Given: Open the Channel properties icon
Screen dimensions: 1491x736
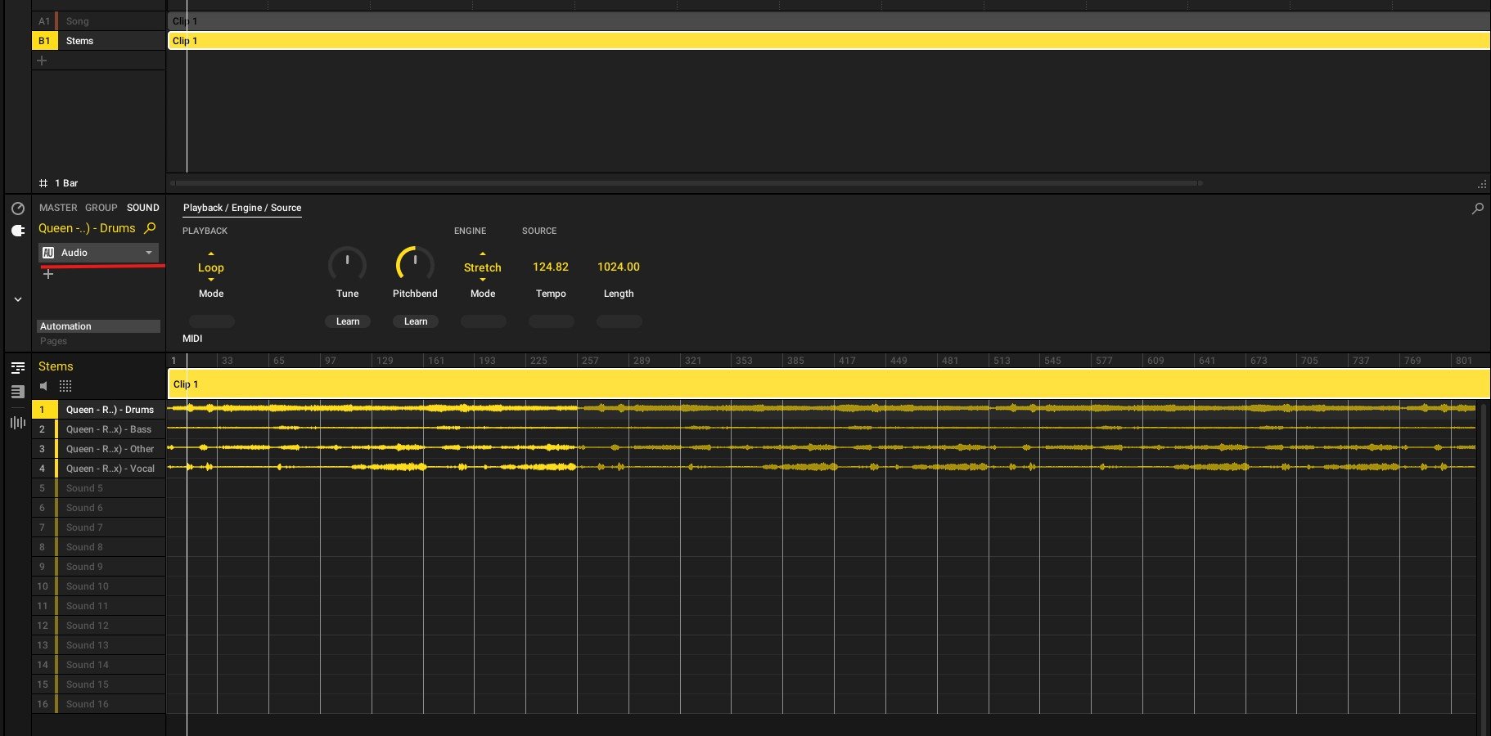Looking at the screenshot, I should (18, 209).
